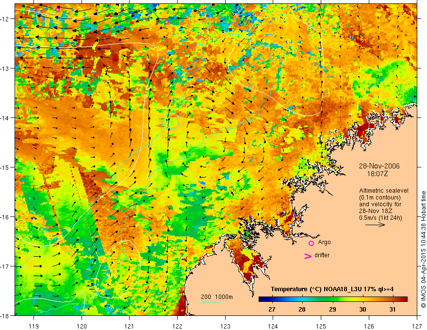The width and height of the screenshot is (427, 330).
Task: Click the Argo float marker near 119.5 longitude
Action: pos(57,10)
